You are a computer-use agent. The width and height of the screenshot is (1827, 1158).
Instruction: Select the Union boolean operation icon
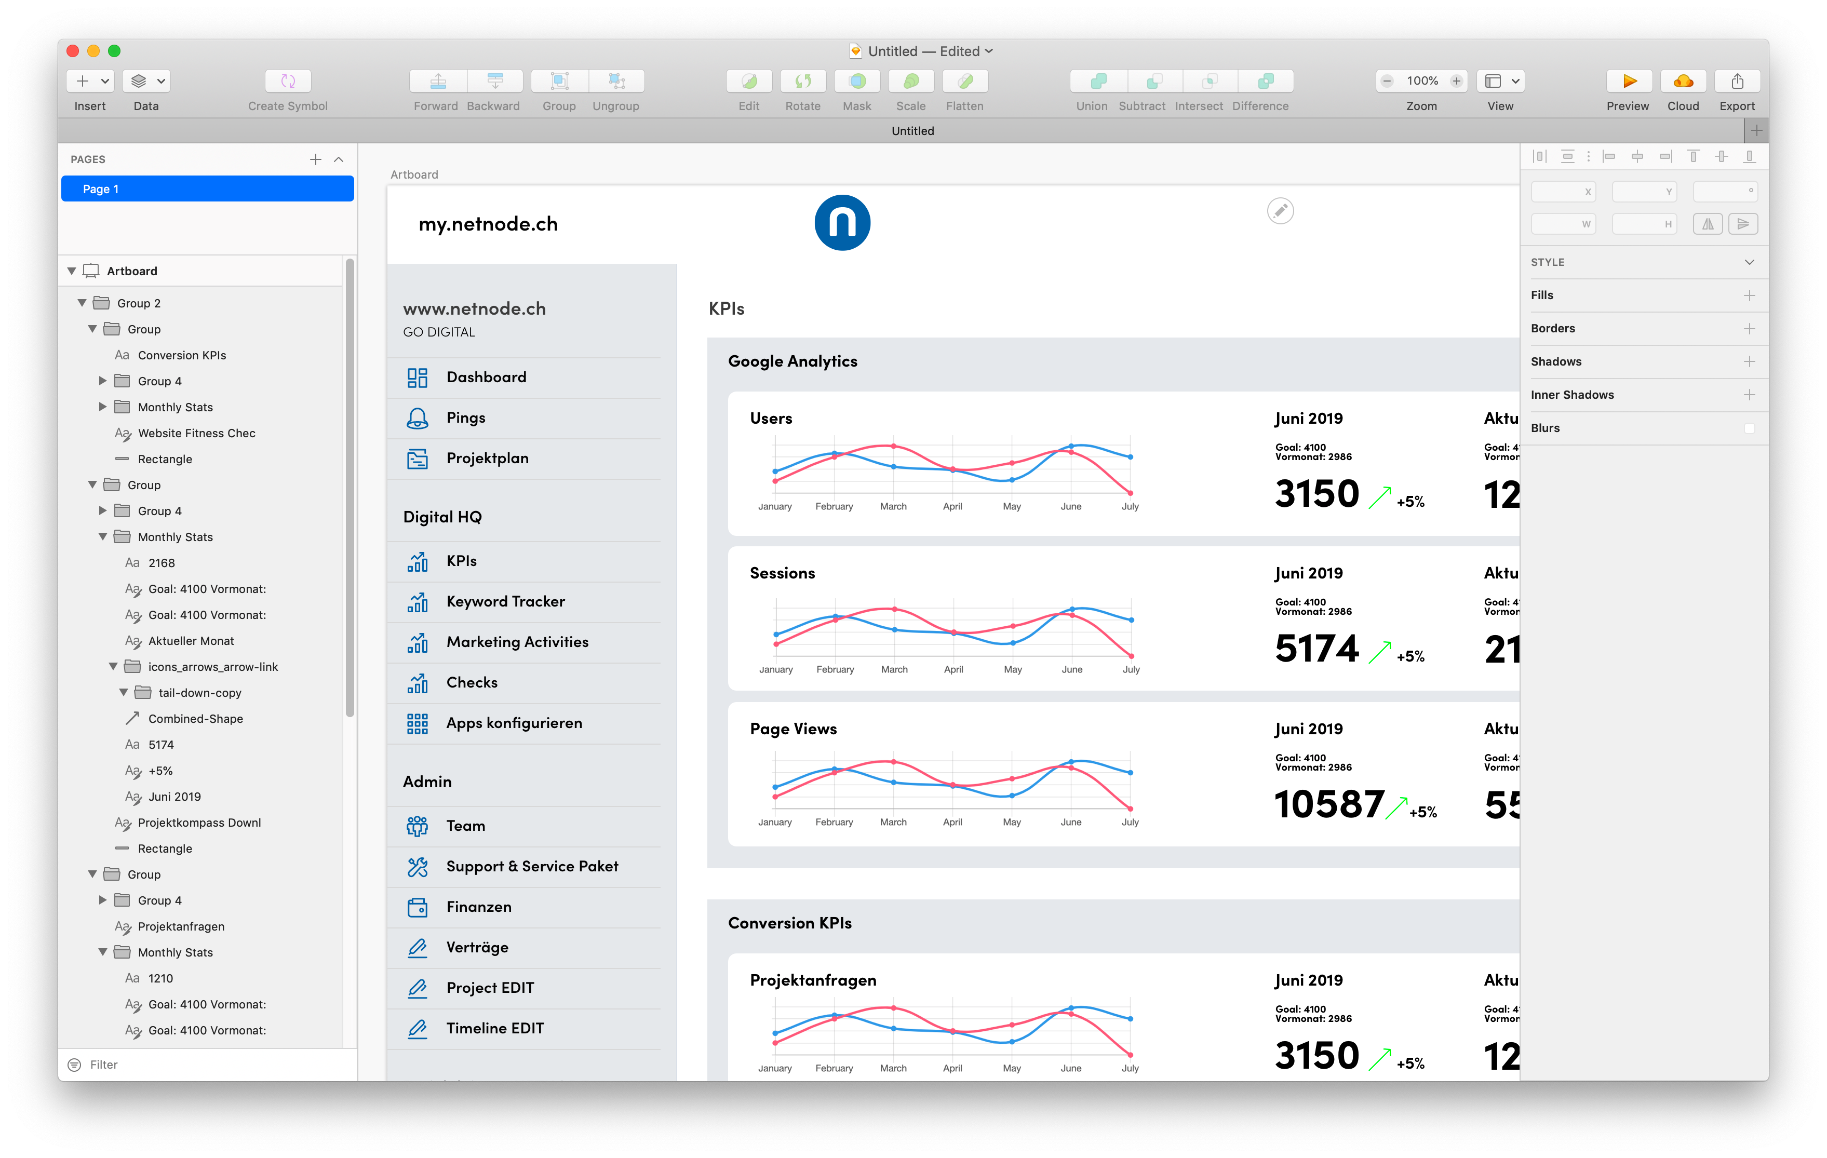pos(1097,81)
